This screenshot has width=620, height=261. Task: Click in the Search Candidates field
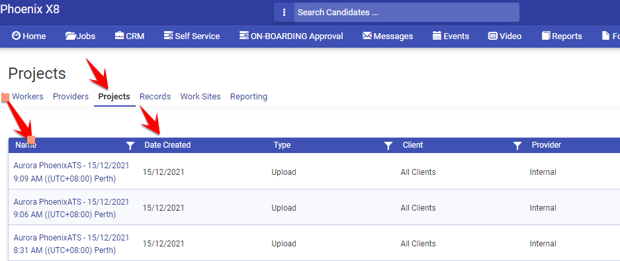(x=406, y=13)
